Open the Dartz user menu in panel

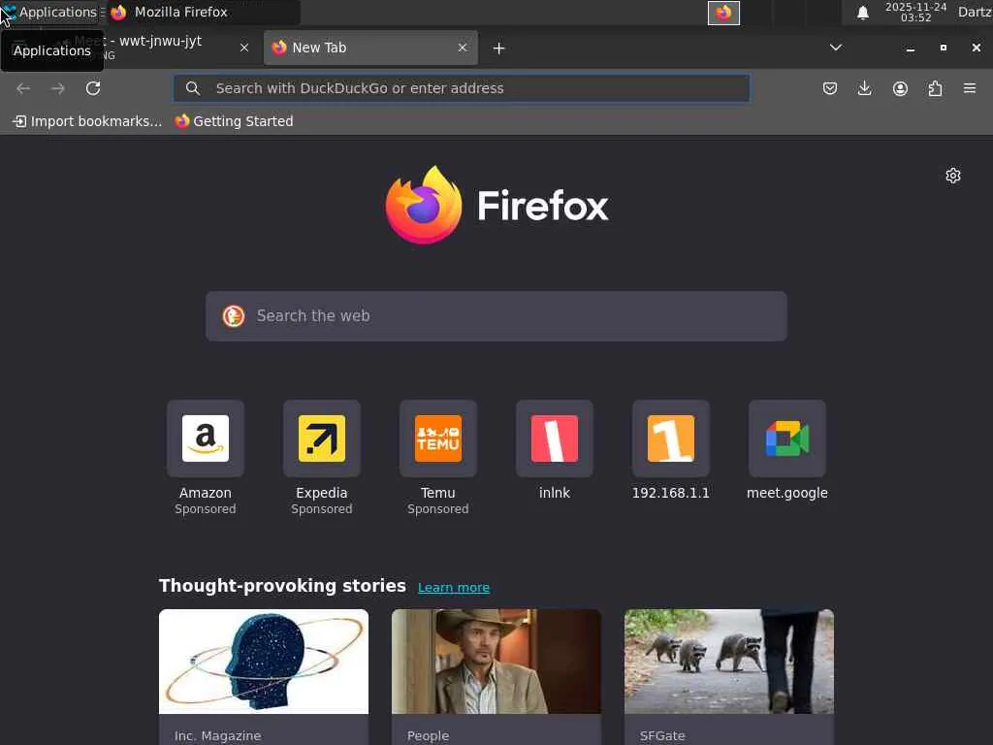coord(975,12)
